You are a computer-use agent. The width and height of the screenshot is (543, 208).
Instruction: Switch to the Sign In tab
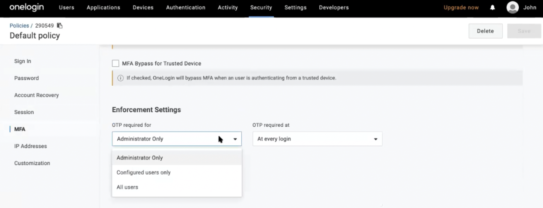(23, 61)
